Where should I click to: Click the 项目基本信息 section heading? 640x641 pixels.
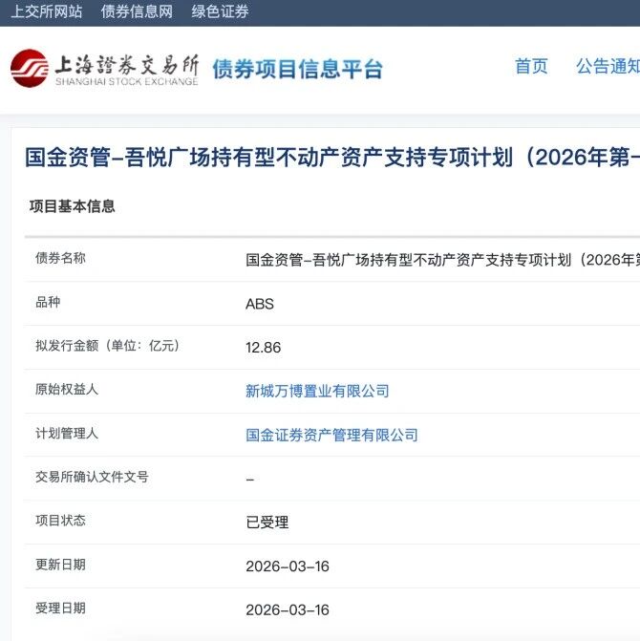(x=73, y=206)
